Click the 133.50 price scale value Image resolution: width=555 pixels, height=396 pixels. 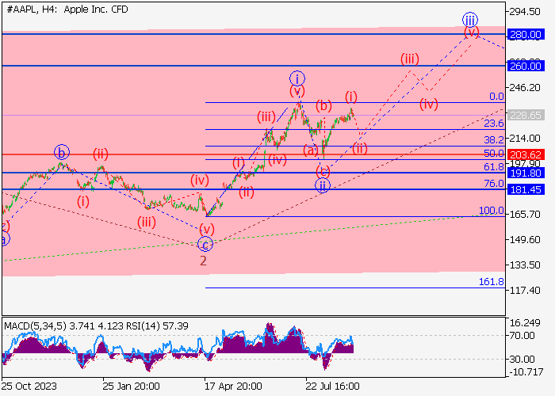click(x=525, y=265)
